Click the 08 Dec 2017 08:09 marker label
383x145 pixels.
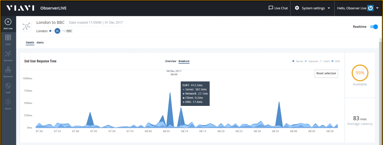pos(174,73)
